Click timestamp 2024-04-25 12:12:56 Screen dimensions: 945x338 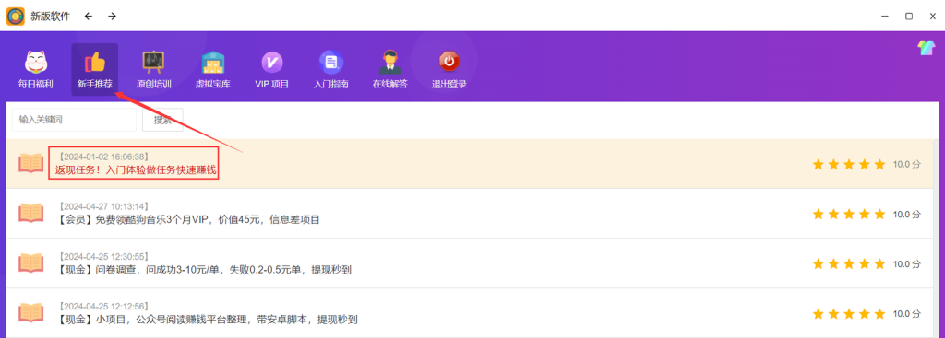click(x=103, y=307)
